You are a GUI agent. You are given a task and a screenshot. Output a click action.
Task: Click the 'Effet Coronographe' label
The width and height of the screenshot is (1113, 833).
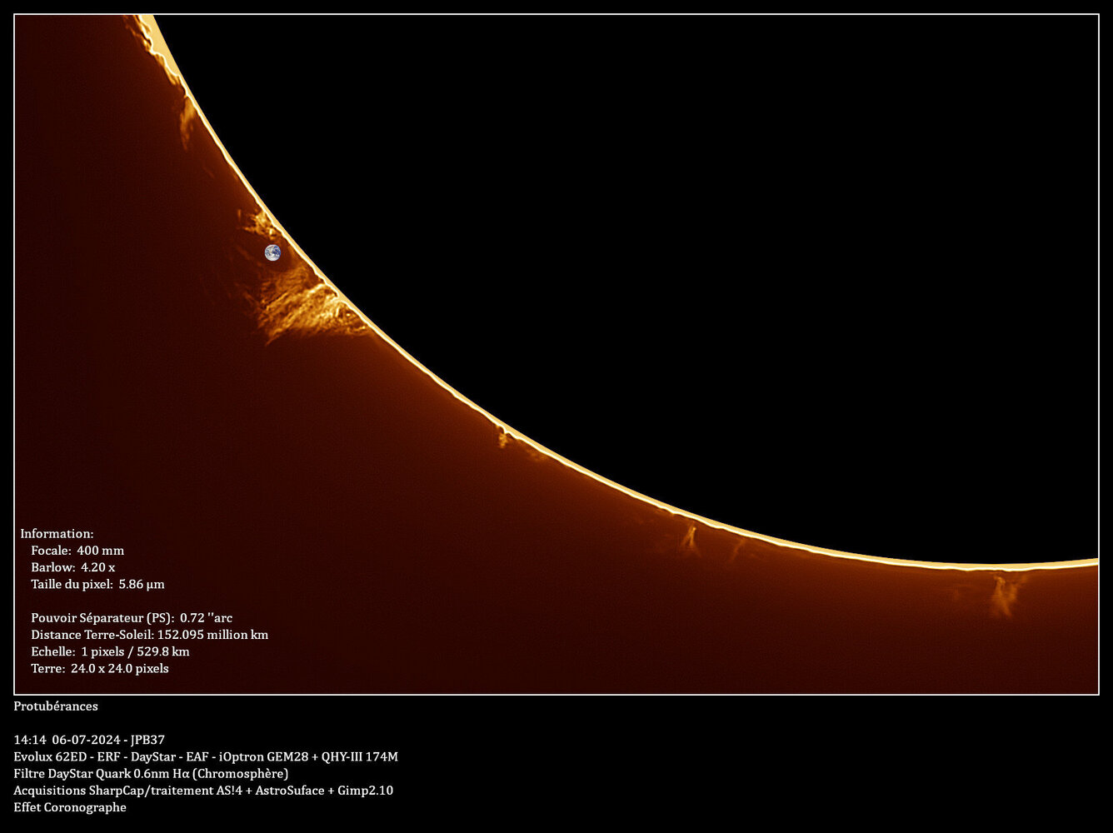69,807
